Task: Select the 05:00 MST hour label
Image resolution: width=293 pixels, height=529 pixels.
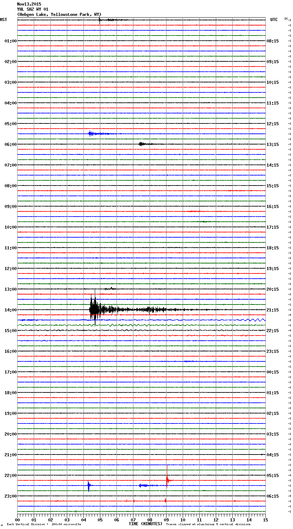Action: [11, 124]
